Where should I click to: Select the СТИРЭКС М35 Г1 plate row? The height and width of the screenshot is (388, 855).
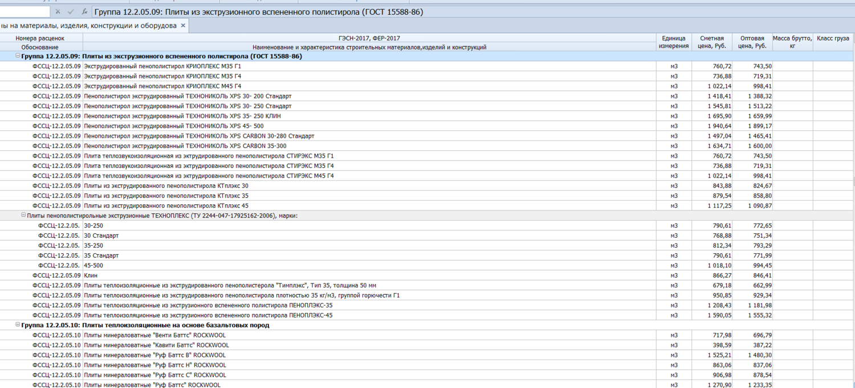click(x=209, y=156)
